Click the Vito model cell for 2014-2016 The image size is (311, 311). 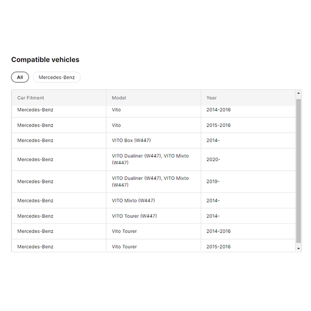click(116, 110)
